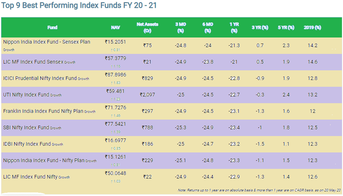Click the NAV change ↑1.83 indicator
This screenshot has height=196, width=343.
(x=116, y=83)
